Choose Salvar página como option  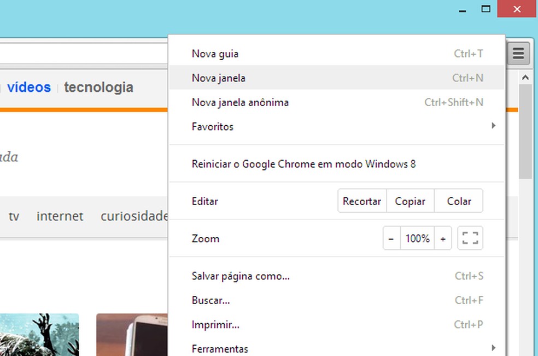point(241,276)
